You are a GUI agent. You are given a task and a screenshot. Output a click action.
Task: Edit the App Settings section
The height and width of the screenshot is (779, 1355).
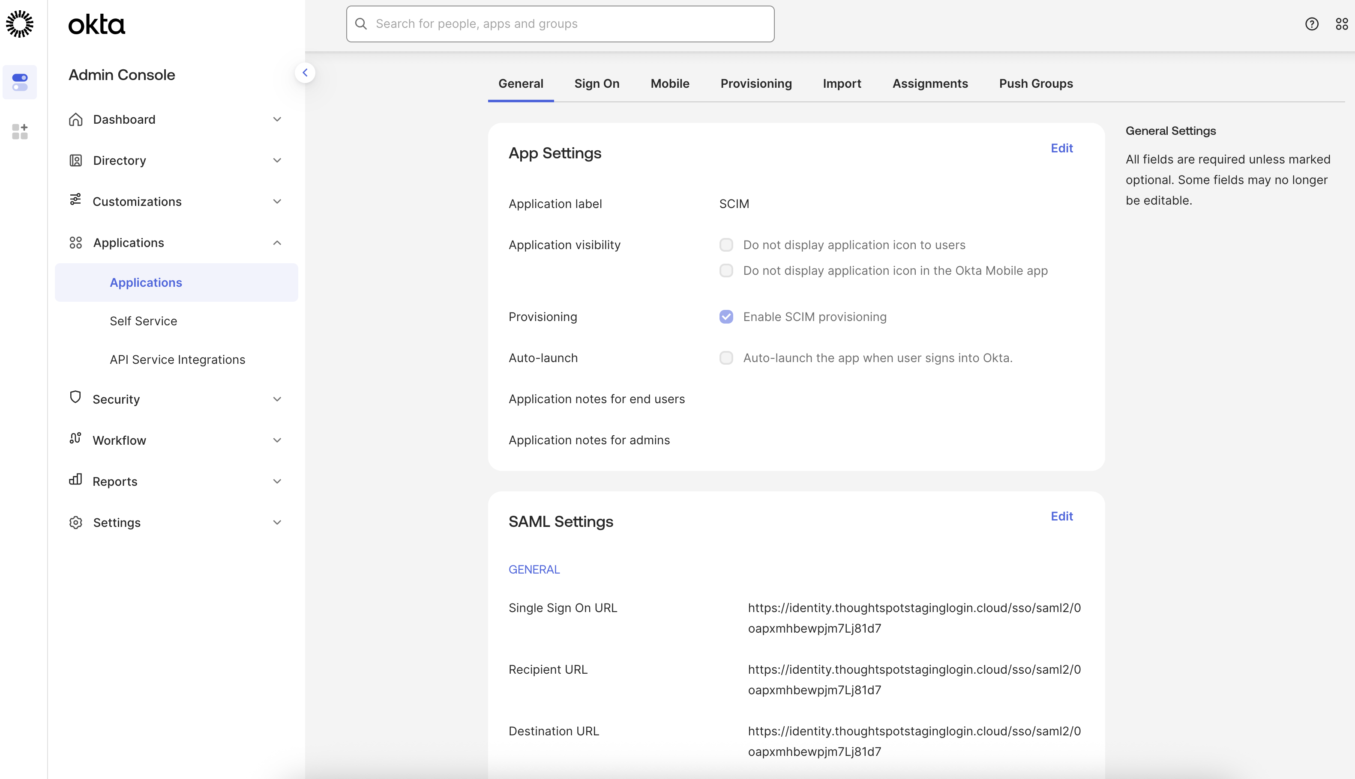[1062, 148]
